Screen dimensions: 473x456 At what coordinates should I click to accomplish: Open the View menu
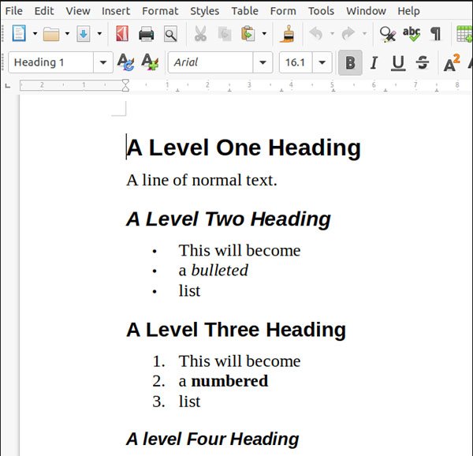coord(78,11)
